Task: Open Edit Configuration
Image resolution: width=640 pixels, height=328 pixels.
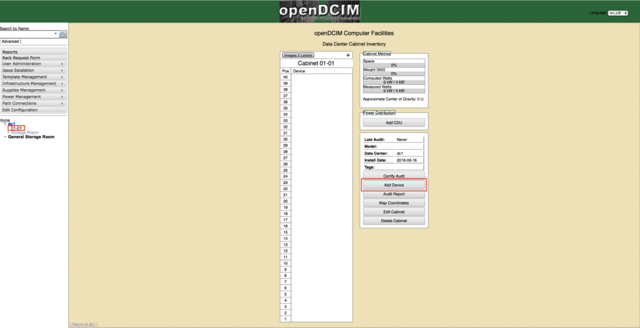Action: point(34,110)
